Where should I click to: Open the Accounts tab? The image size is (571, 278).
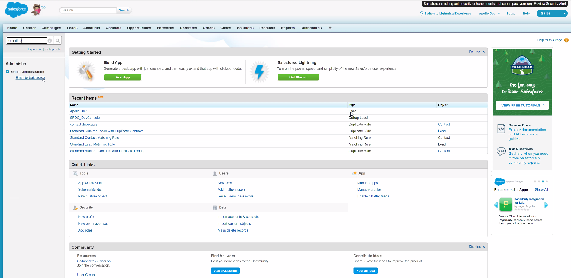[x=91, y=28]
